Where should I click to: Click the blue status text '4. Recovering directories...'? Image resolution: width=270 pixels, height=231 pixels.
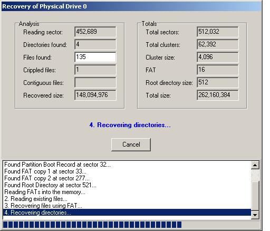130,125
